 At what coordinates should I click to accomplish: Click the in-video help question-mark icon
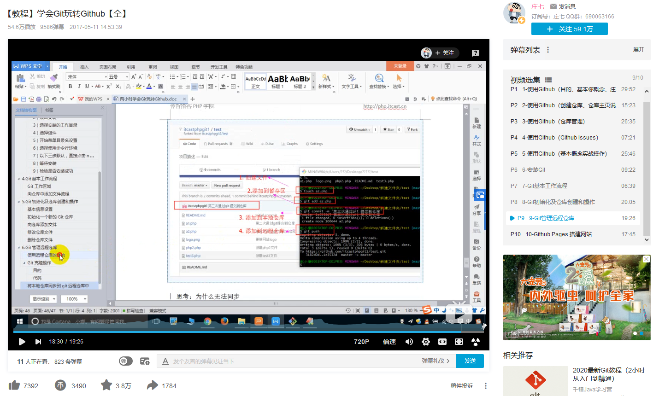pyautogui.click(x=476, y=53)
